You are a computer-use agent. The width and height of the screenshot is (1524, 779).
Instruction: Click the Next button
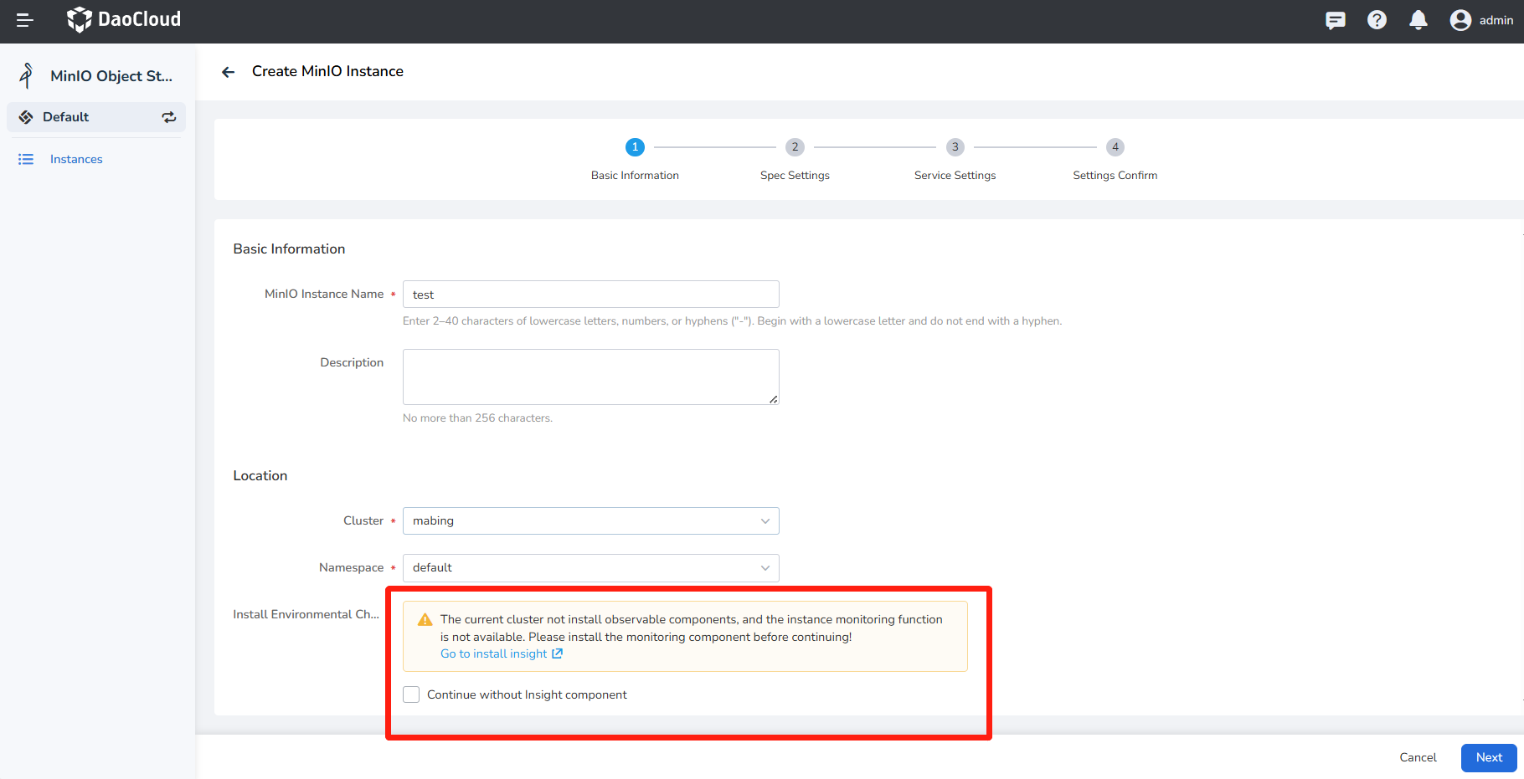point(1488,757)
